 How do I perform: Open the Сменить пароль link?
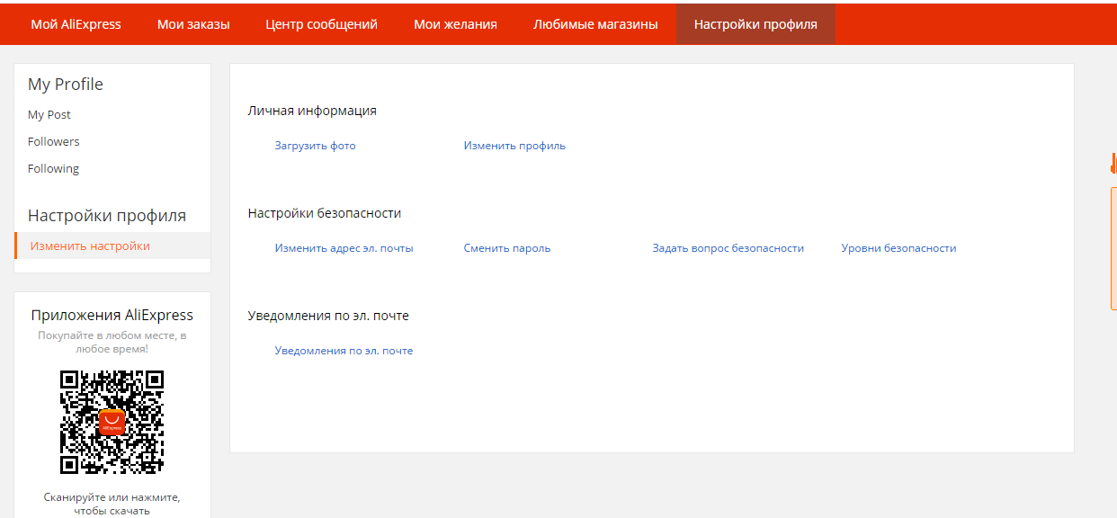point(507,248)
